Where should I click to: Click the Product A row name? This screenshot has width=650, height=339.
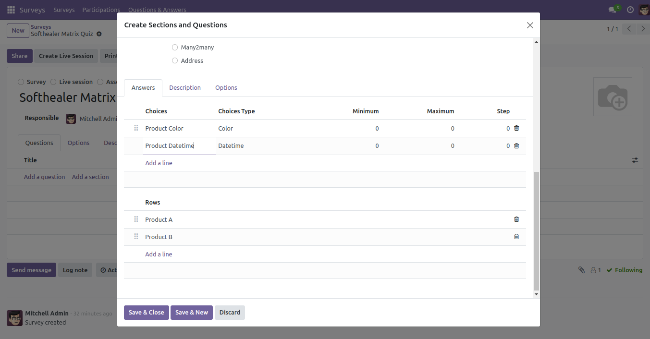(159, 220)
